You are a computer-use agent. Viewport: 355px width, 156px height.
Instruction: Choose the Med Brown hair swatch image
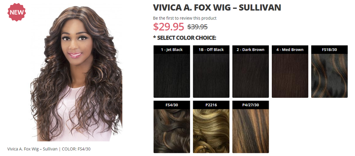[x=290, y=76]
